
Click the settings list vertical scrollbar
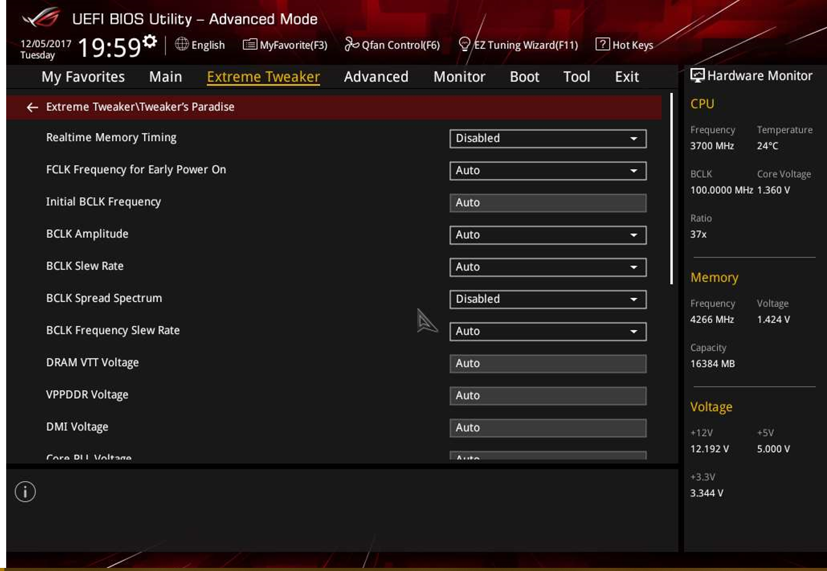(672, 189)
